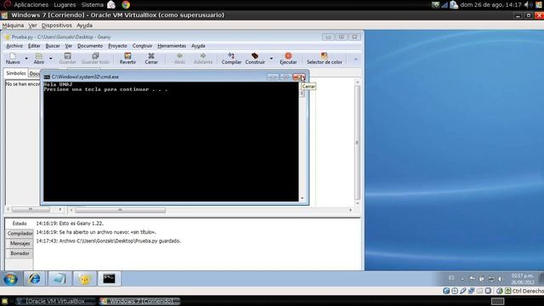Open the Construir menu in Geany
544x306 pixels.
pos(142,46)
